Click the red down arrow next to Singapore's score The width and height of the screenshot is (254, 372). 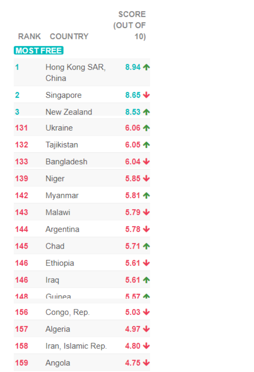[x=146, y=95]
